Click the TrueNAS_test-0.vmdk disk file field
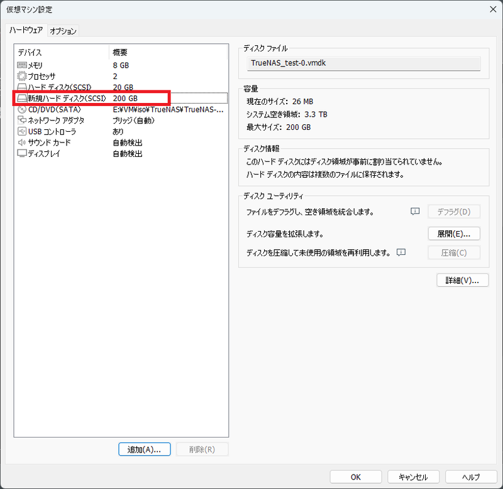The height and width of the screenshot is (489, 503). (x=364, y=63)
